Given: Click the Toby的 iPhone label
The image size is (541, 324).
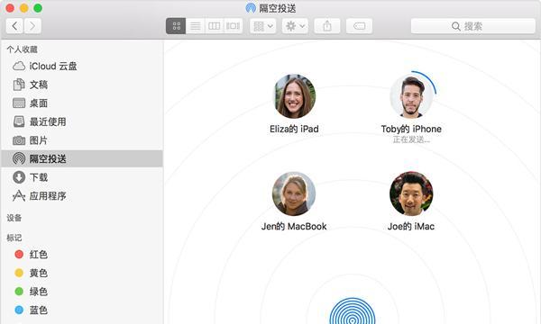Looking at the screenshot, I should [x=411, y=129].
